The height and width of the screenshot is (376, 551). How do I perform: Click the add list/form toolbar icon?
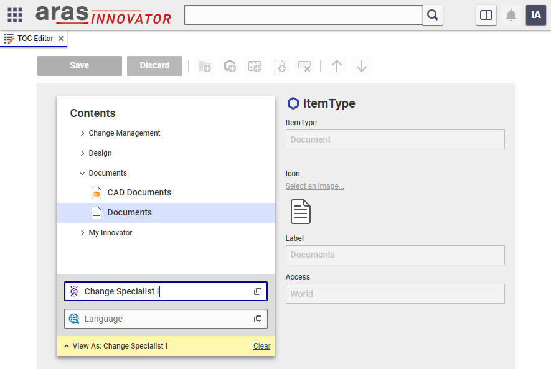pos(255,66)
